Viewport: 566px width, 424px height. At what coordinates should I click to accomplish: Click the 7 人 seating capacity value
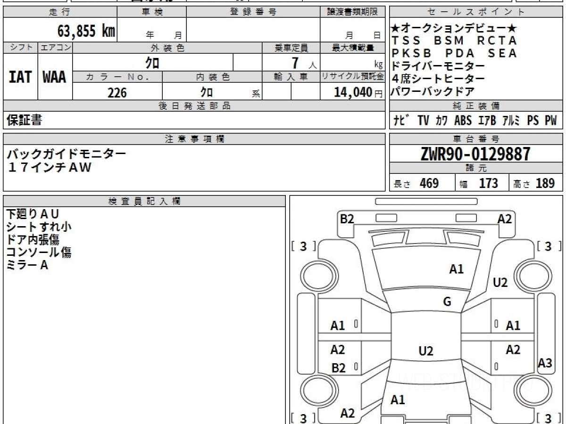point(303,63)
